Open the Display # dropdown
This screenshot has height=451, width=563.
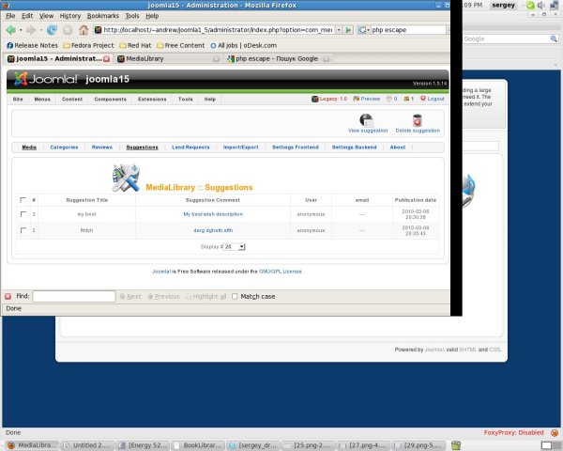coord(234,247)
